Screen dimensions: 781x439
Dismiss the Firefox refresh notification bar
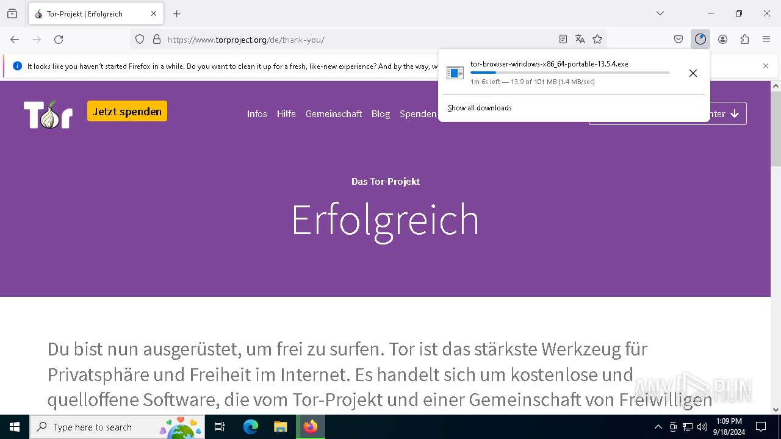click(x=766, y=66)
